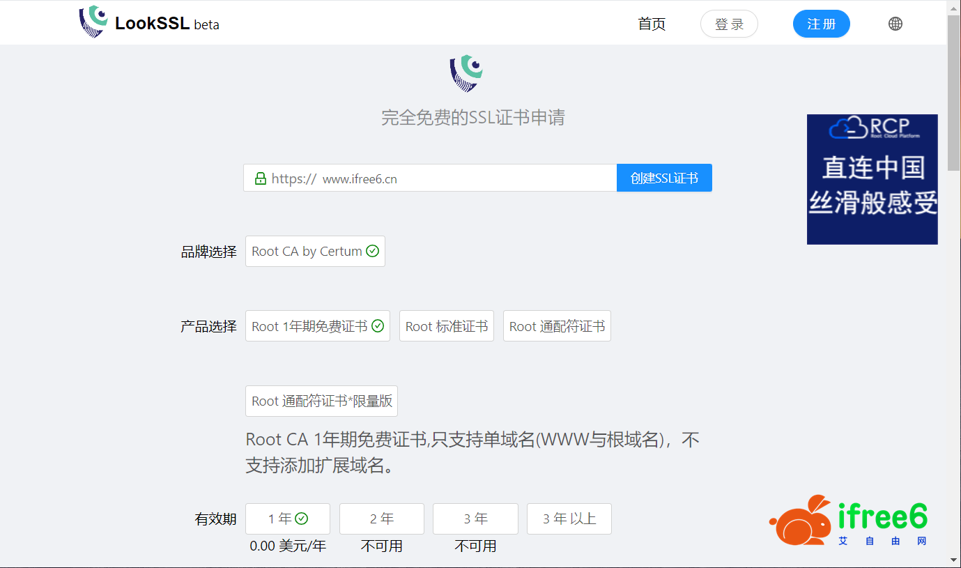Click the checkmark on Root CA by Certum

pyautogui.click(x=373, y=251)
